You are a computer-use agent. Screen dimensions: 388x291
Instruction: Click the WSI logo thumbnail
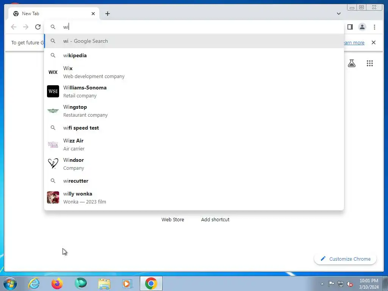pyautogui.click(x=53, y=91)
